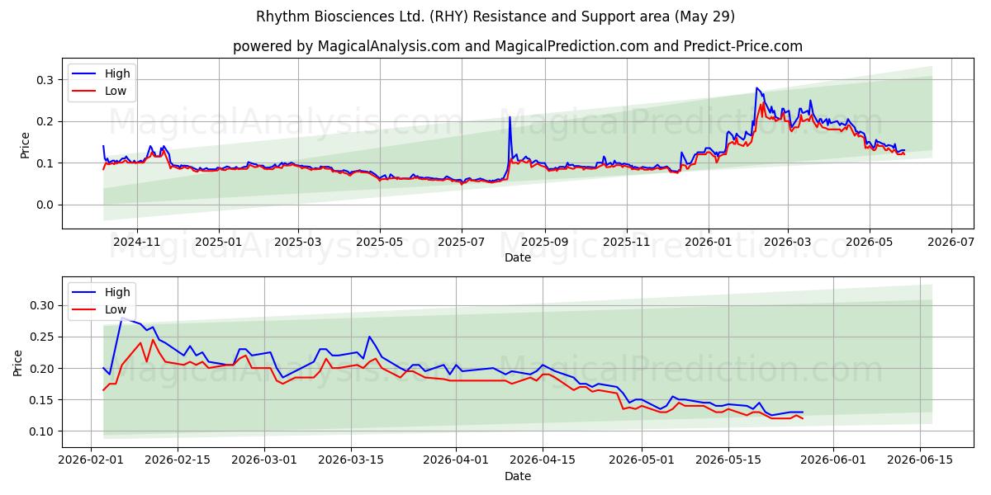Screen dimensions: 991x495
Task: Click y-axis tick '0.10' in bottom chart
Action: pos(44,431)
